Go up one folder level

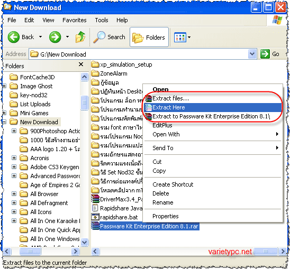click(80, 37)
